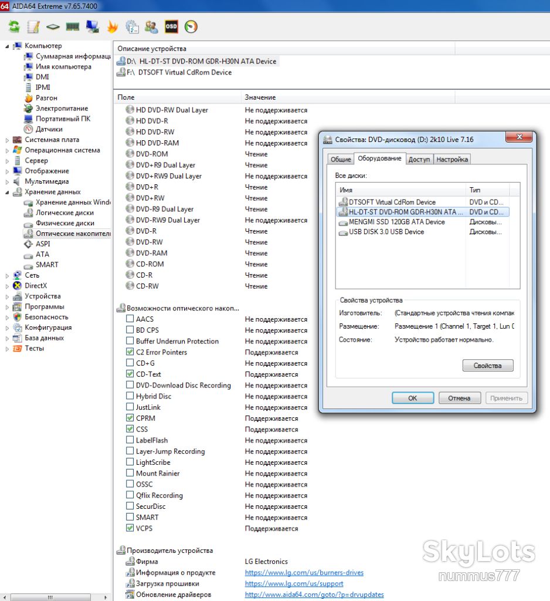Open the OSD panel toolbar icon
This screenshot has height=601, width=550.
171,26
